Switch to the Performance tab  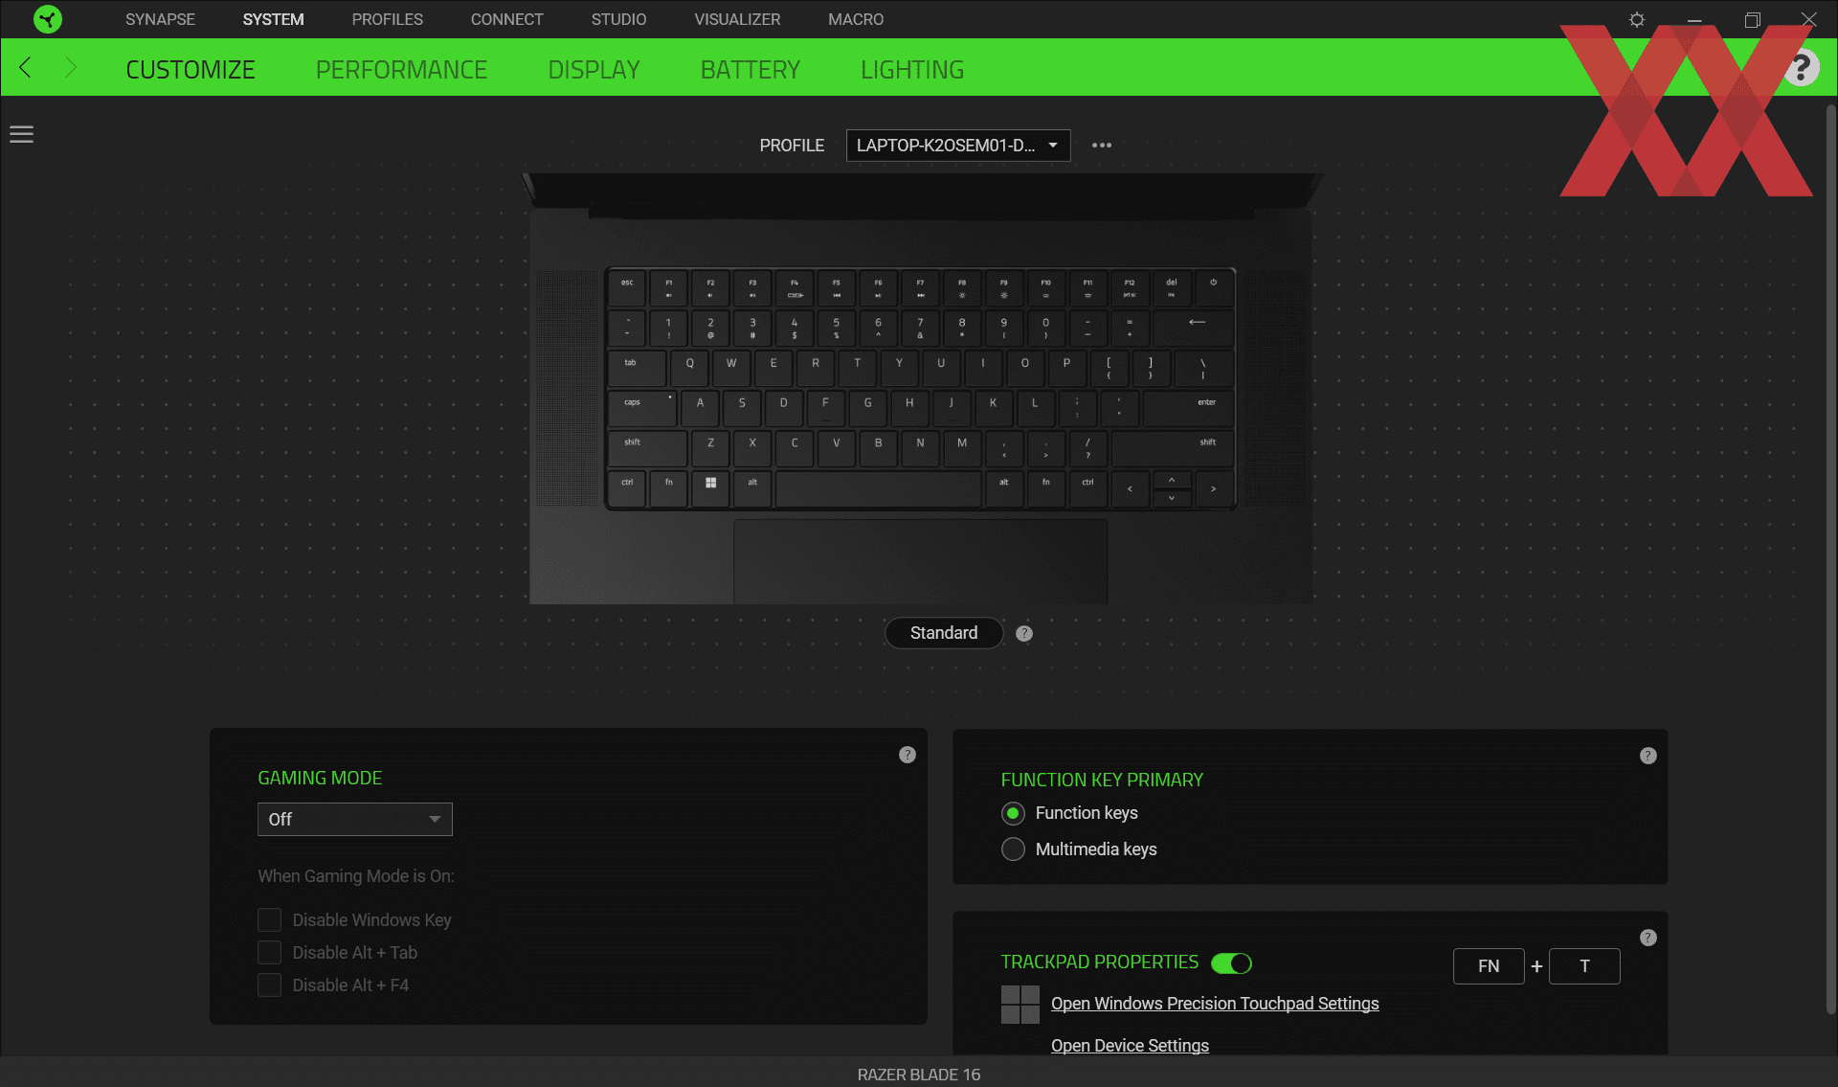[401, 69]
